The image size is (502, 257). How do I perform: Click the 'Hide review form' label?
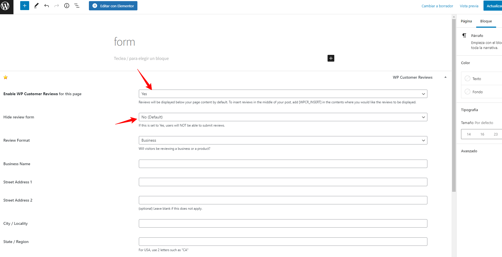(19, 117)
